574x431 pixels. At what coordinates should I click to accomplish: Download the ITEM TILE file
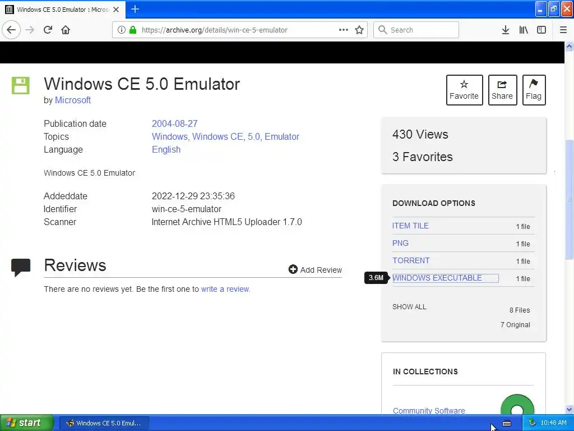tap(410, 226)
